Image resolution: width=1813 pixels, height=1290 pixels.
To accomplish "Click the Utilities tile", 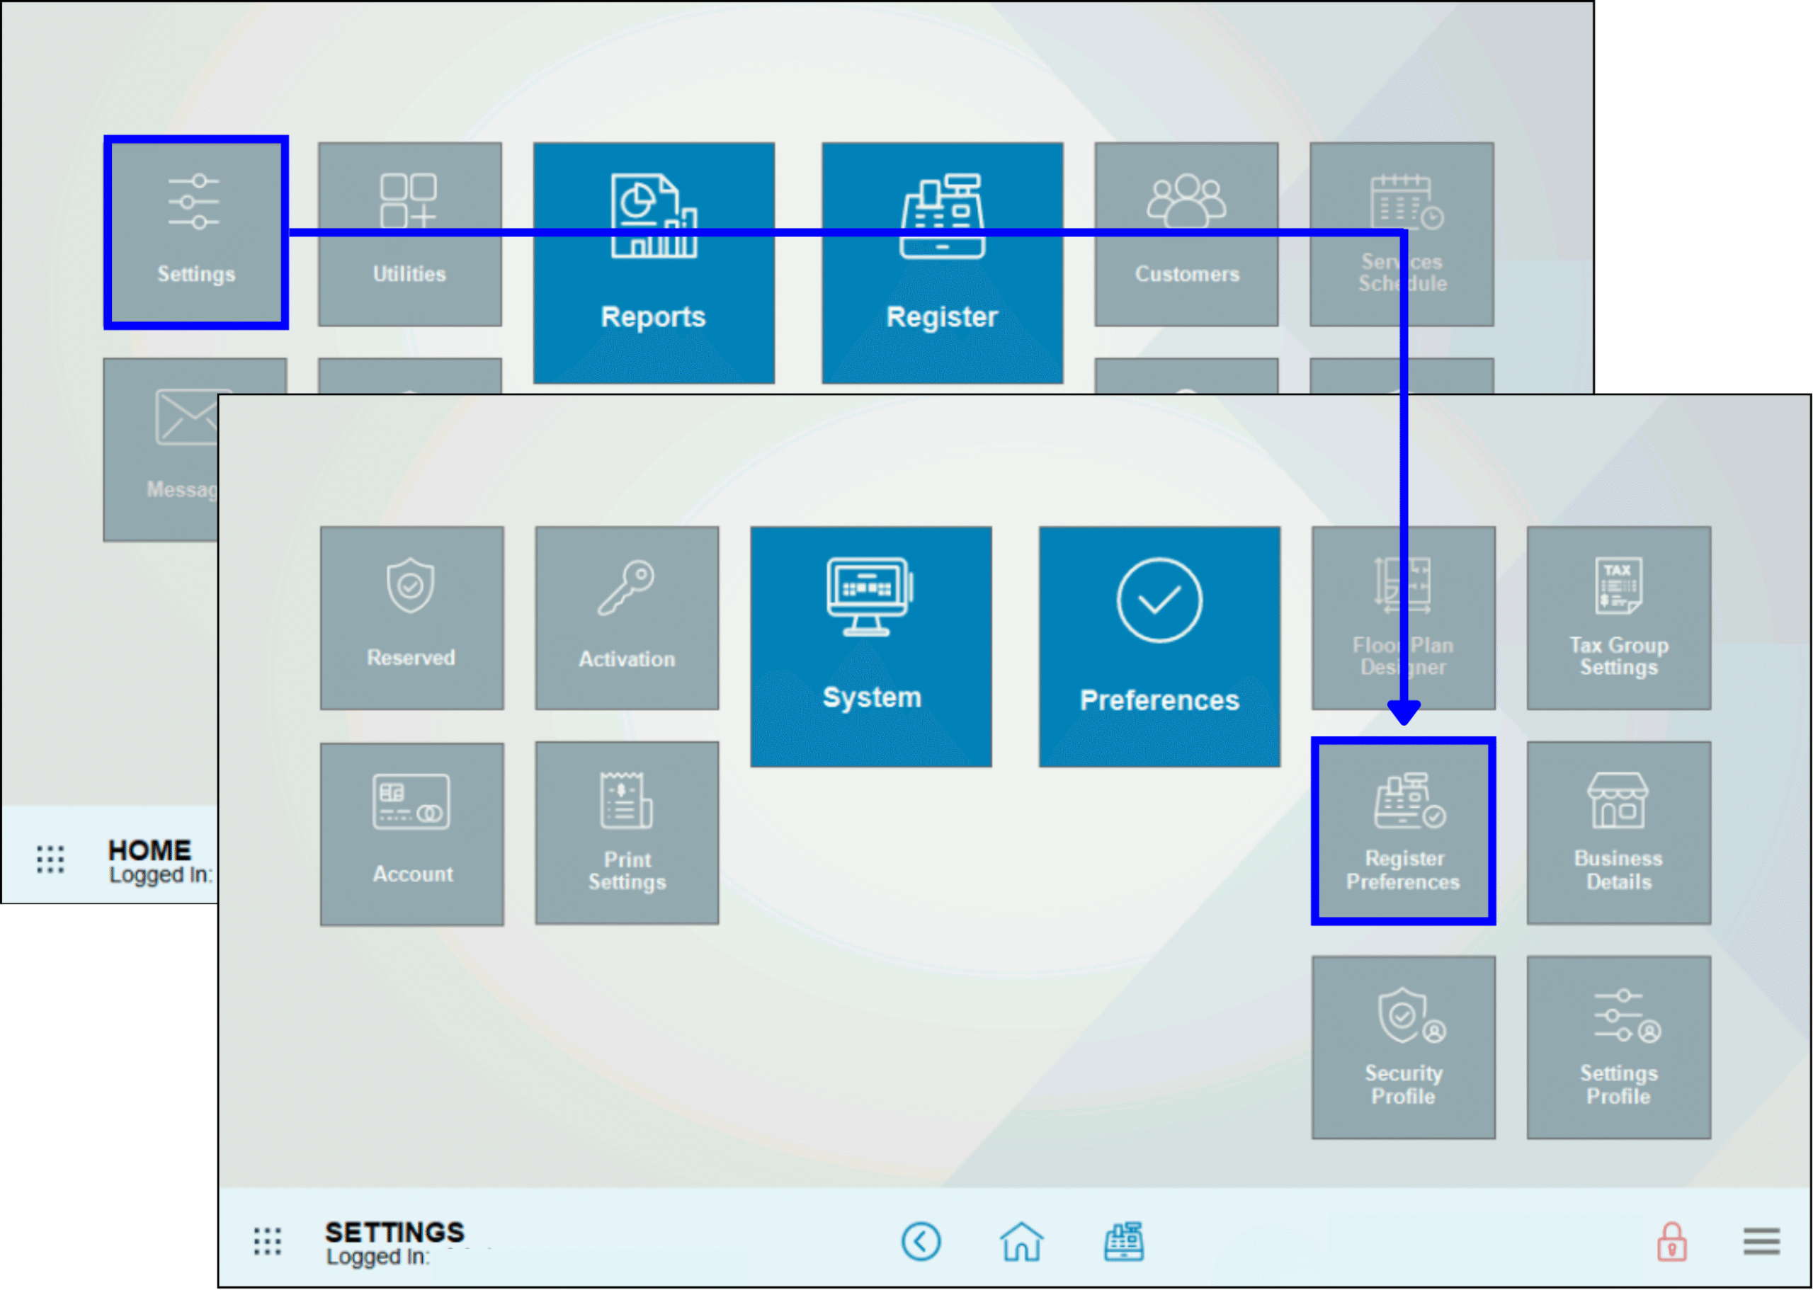I will pos(409,234).
